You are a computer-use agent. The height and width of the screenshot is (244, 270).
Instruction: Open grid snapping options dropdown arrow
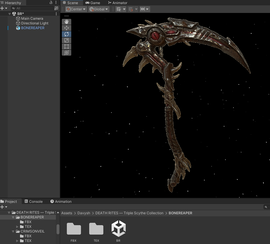[136, 9]
